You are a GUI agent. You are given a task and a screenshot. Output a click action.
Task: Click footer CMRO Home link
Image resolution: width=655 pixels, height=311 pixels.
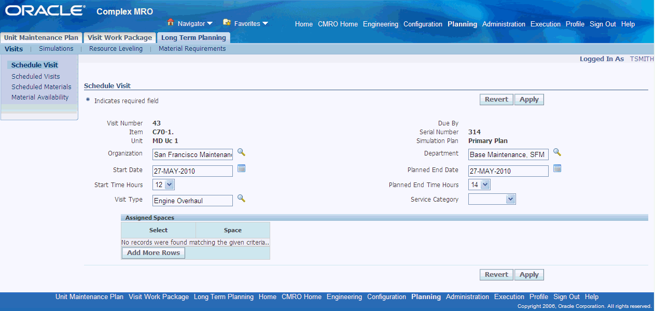point(301,297)
